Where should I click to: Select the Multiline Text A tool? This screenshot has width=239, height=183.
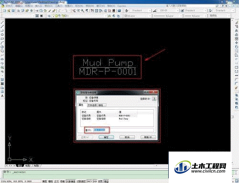2,96
